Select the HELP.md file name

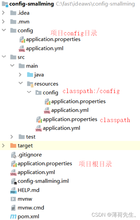29,190
